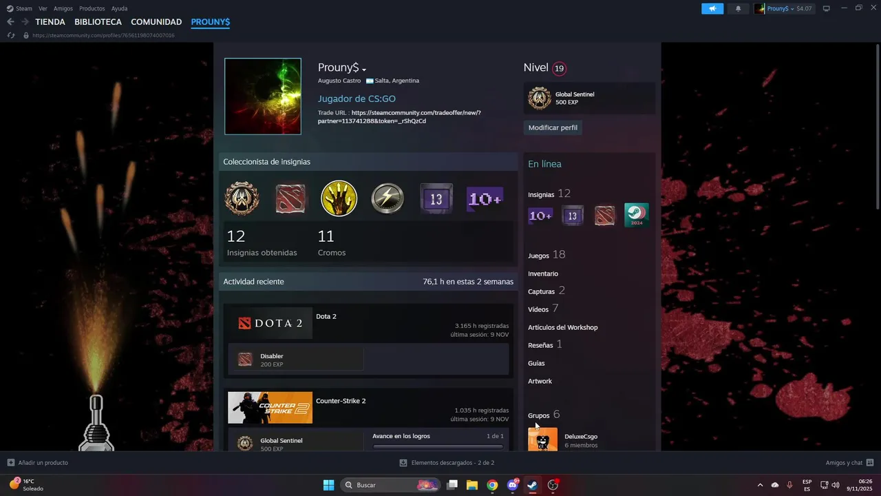
Task: Switch to the PROUNY$ tab
Action: pos(211,22)
